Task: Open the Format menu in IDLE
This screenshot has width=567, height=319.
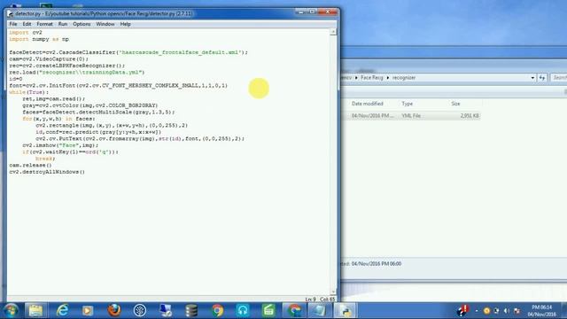Action: (x=44, y=24)
